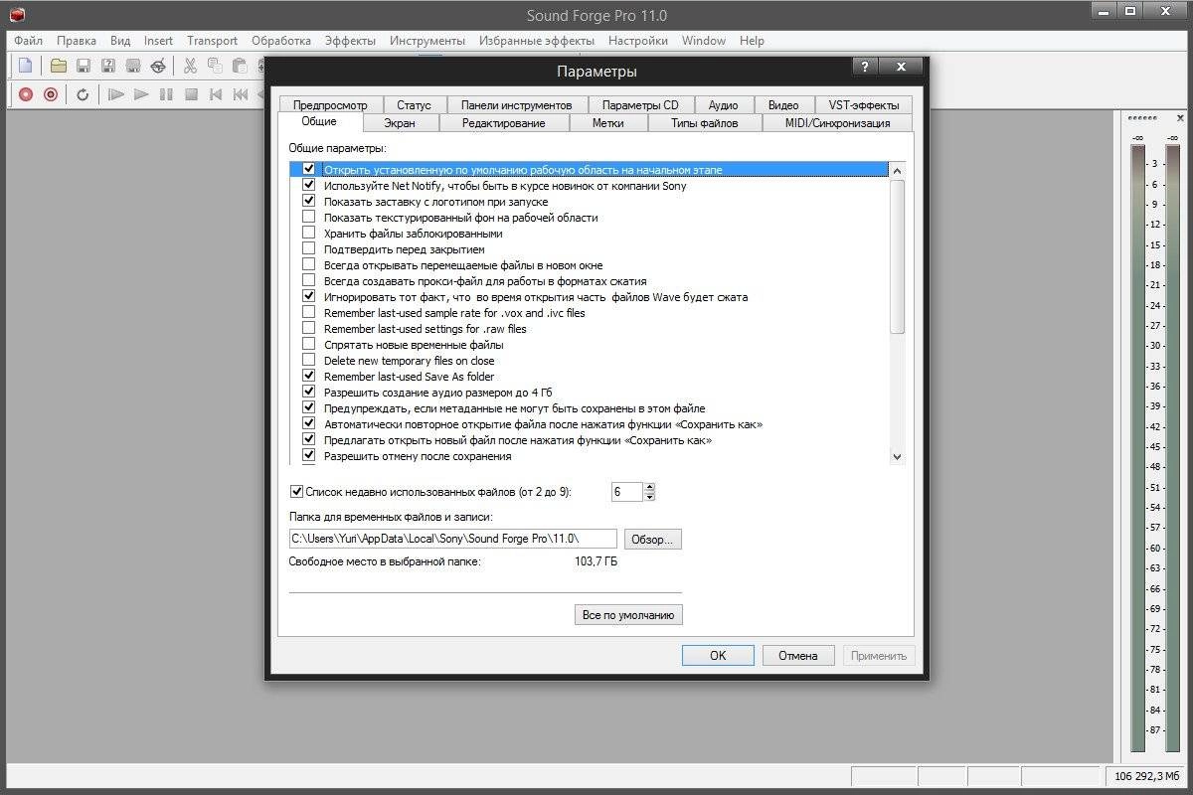Click the red Record button in transport bar

pos(26,94)
